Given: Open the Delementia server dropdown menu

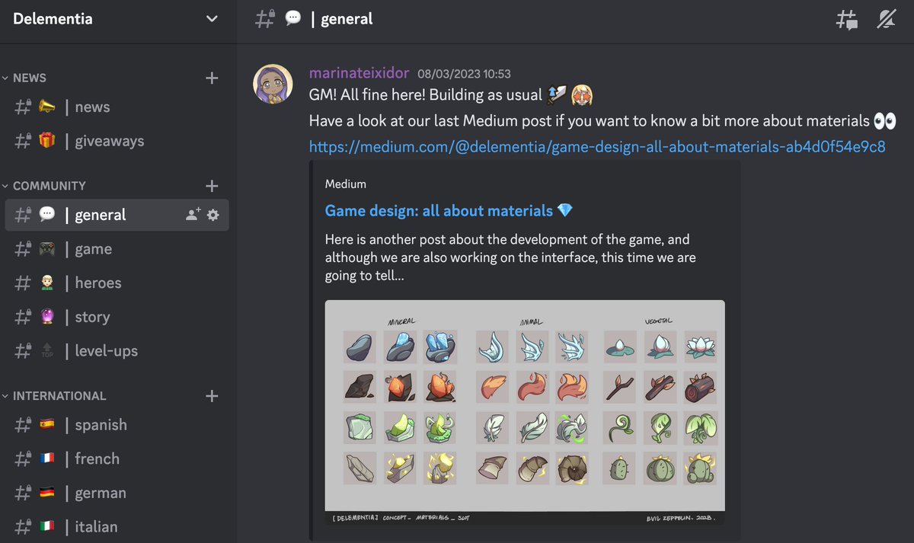Looking at the screenshot, I should click(212, 19).
